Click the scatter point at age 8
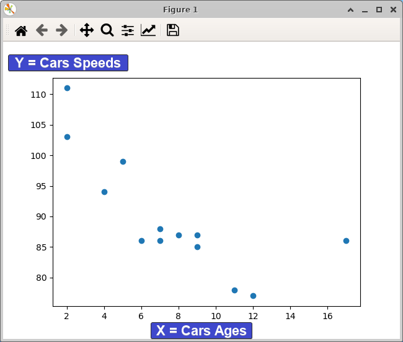Image resolution: width=403 pixels, height=342 pixels. pos(179,236)
